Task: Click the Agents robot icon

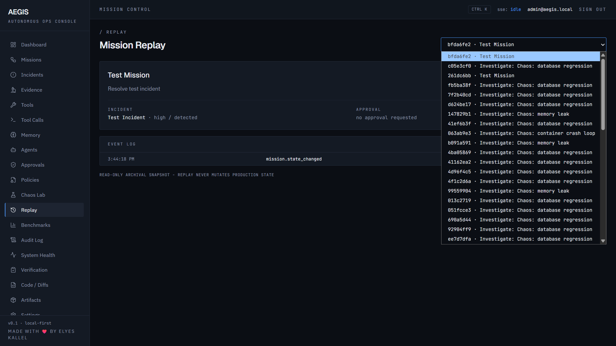Action: (x=13, y=150)
